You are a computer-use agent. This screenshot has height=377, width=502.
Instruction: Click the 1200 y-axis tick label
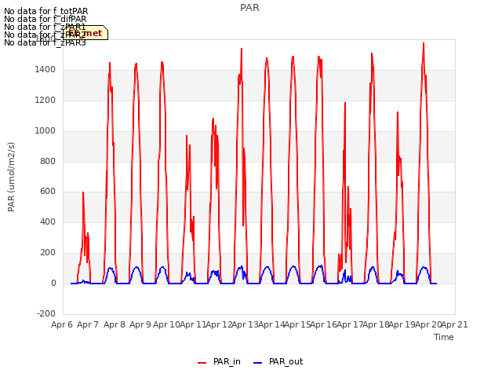pos(45,100)
